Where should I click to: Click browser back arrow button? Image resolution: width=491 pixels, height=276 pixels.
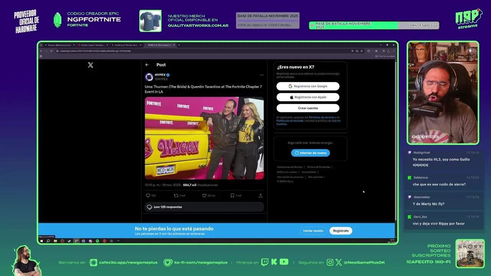click(x=41, y=51)
